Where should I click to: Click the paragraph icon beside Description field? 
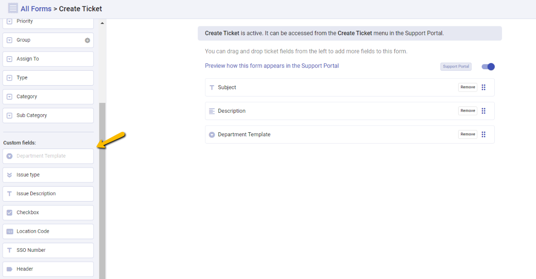pos(212,111)
